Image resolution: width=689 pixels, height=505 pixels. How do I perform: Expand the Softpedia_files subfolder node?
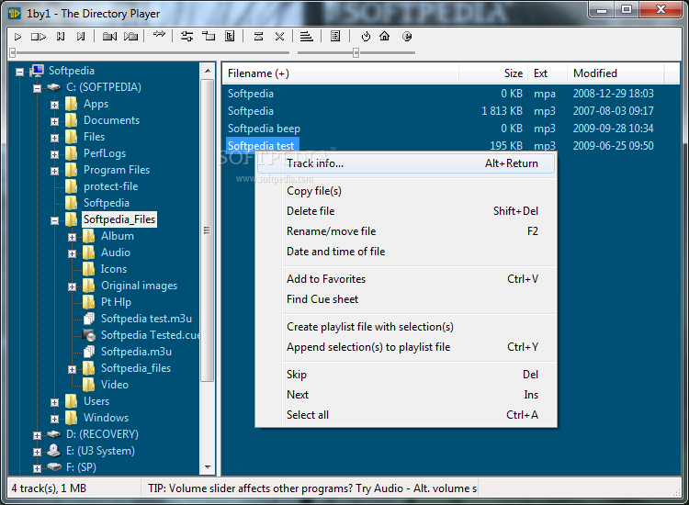click(72, 370)
